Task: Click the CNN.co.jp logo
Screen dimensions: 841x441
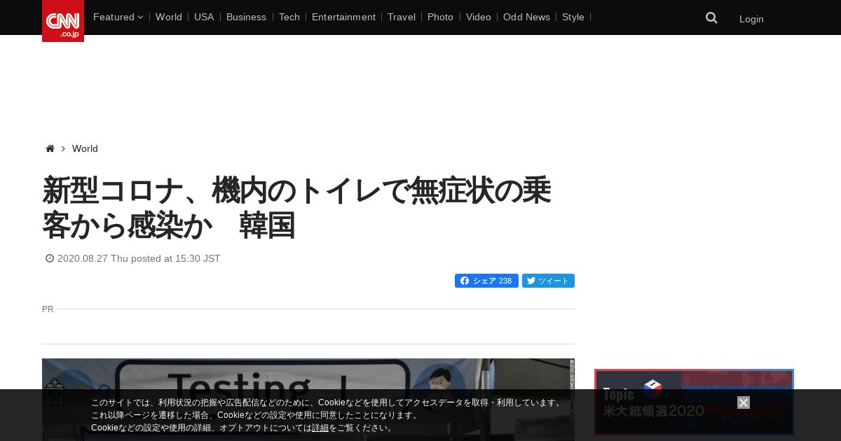Action: click(x=63, y=21)
